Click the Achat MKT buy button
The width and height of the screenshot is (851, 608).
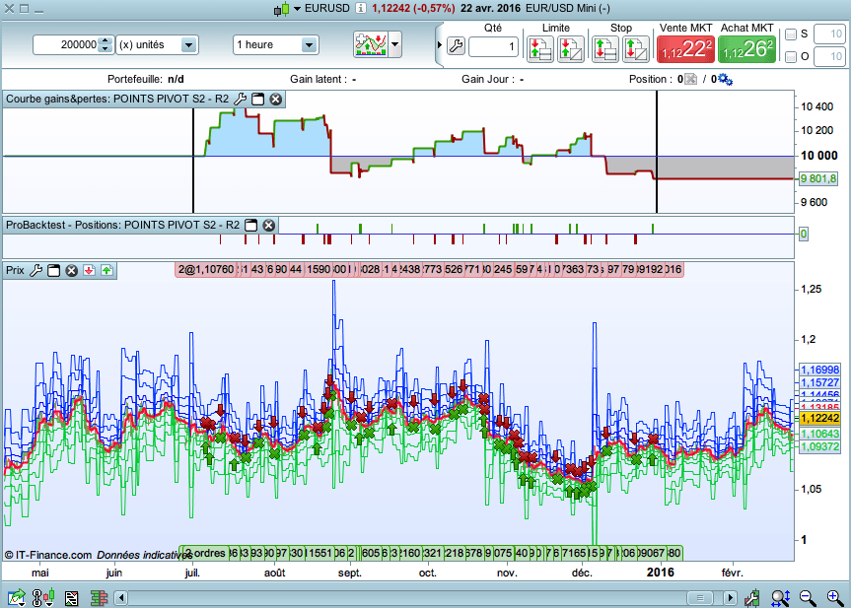click(x=747, y=47)
